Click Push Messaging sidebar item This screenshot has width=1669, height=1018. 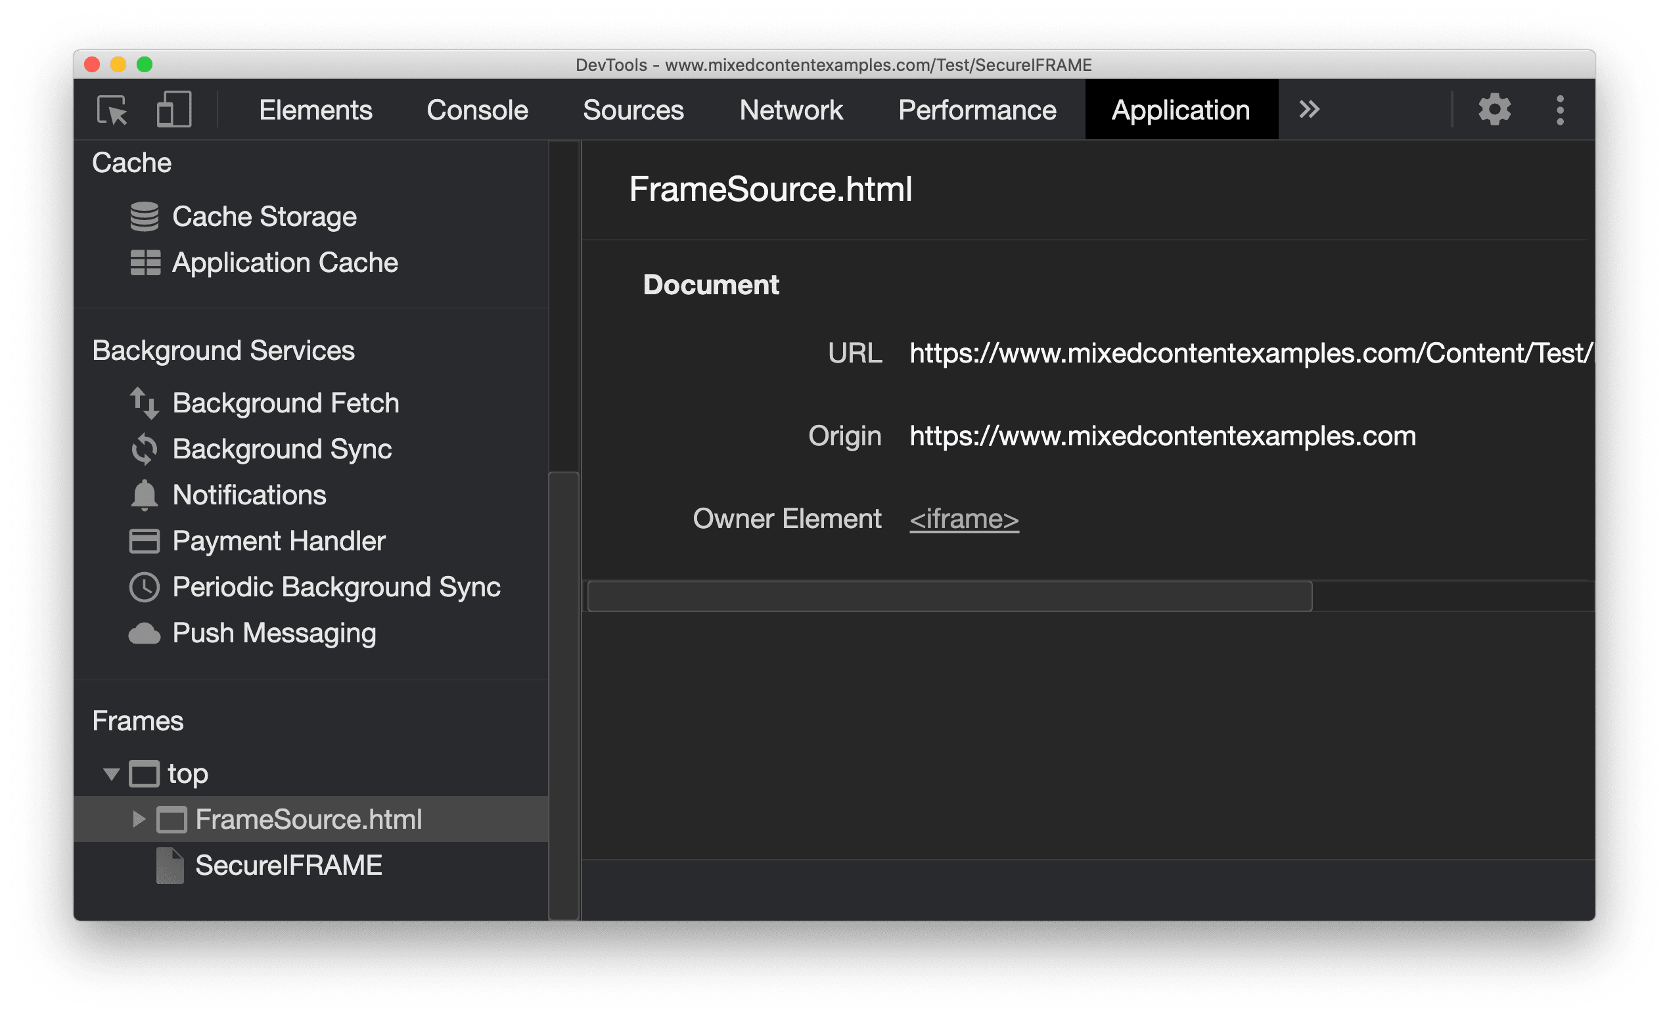[256, 633]
